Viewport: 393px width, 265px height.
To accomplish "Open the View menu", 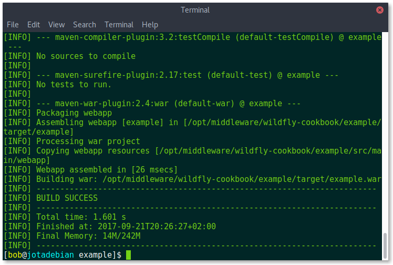I will [x=56, y=25].
